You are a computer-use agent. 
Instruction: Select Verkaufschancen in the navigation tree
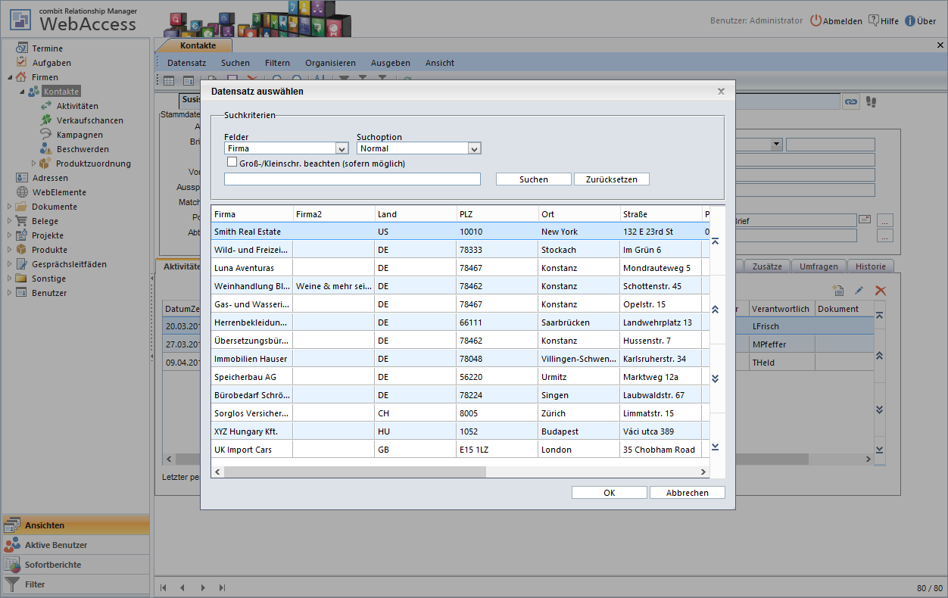89,120
